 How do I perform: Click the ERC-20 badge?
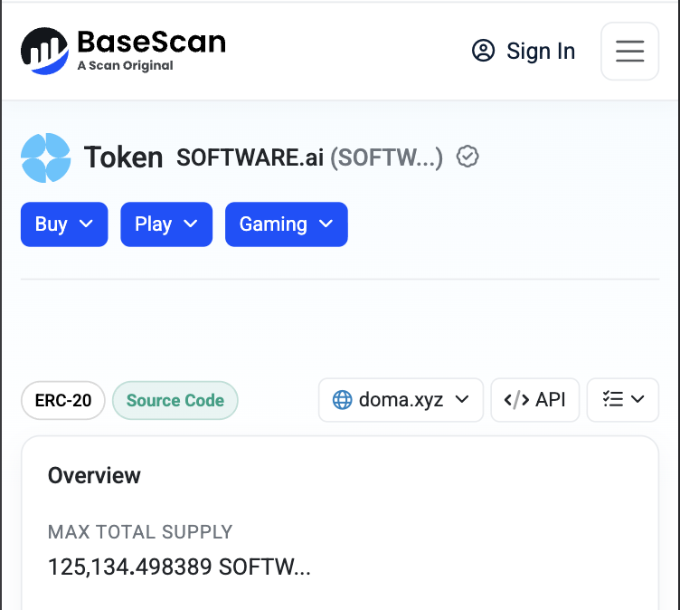[63, 400]
